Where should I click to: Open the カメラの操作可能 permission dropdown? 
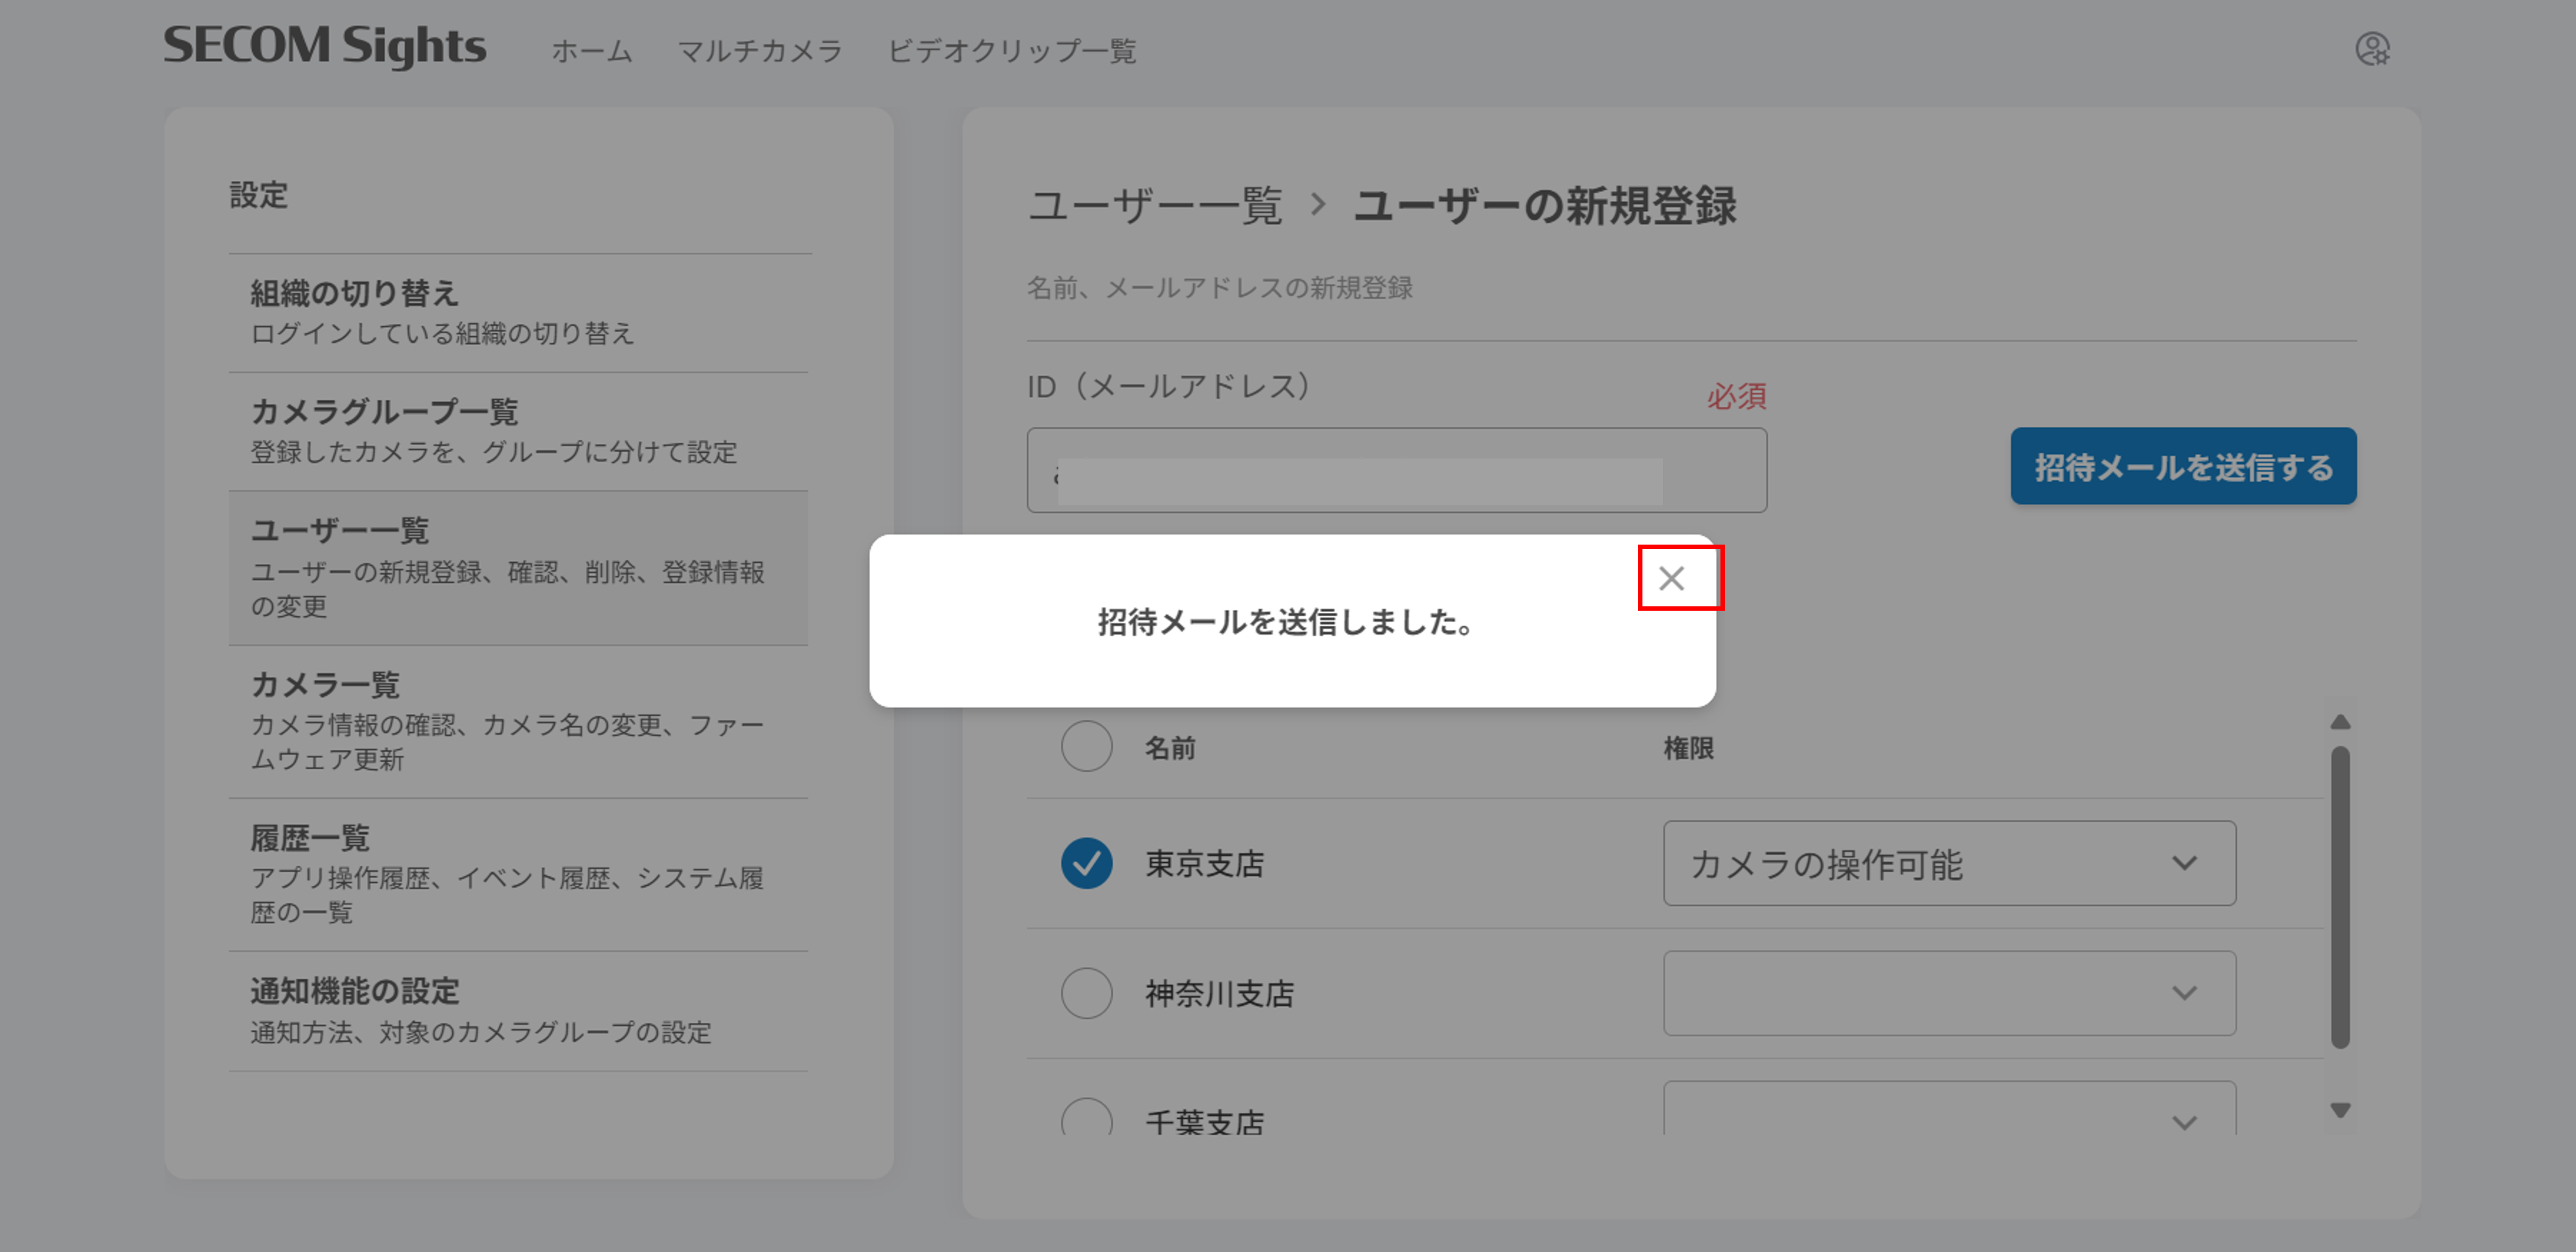(x=1949, y=863)
